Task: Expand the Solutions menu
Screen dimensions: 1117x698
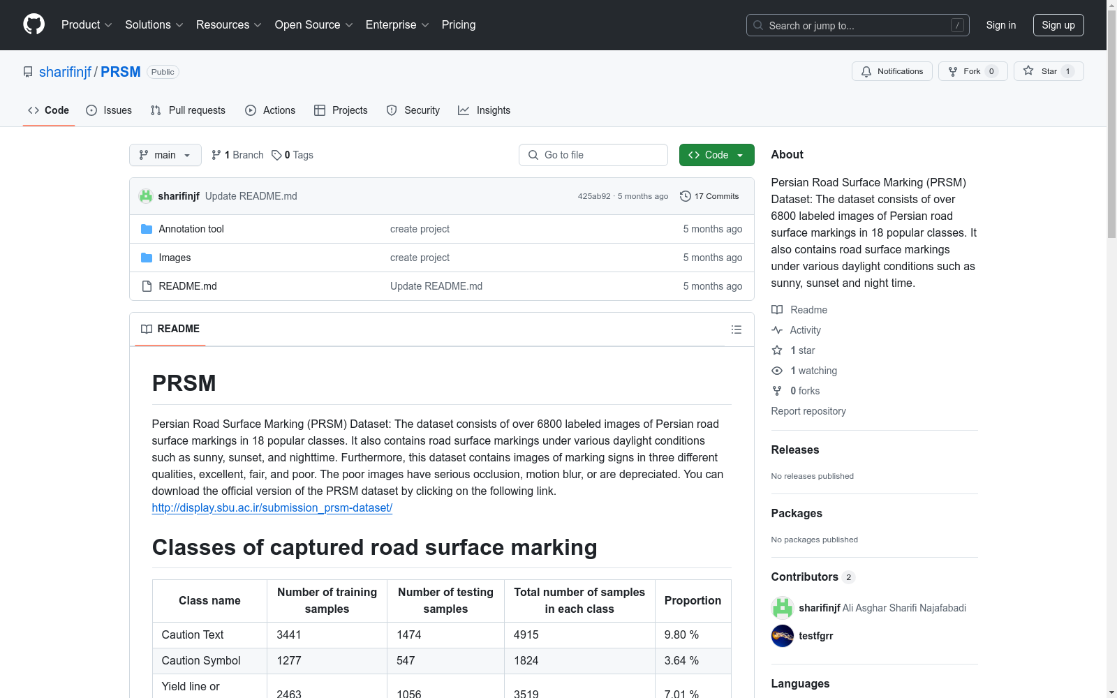Action: tap(154, 25)
